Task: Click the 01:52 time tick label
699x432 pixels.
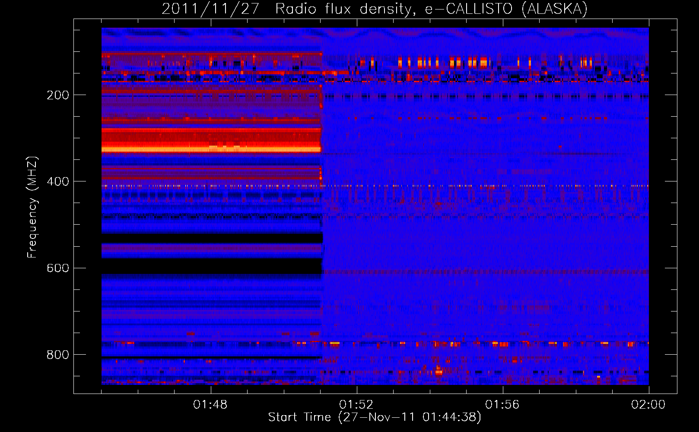Action: [356, 405]
